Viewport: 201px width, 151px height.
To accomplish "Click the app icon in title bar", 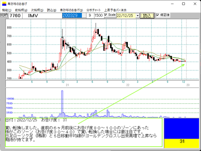I will 4,4.
